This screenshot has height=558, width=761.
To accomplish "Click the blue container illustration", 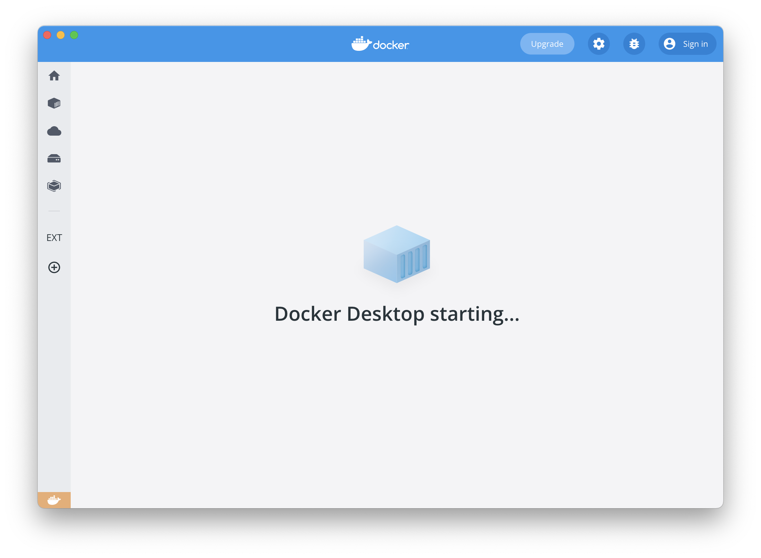I will [396, 254].
